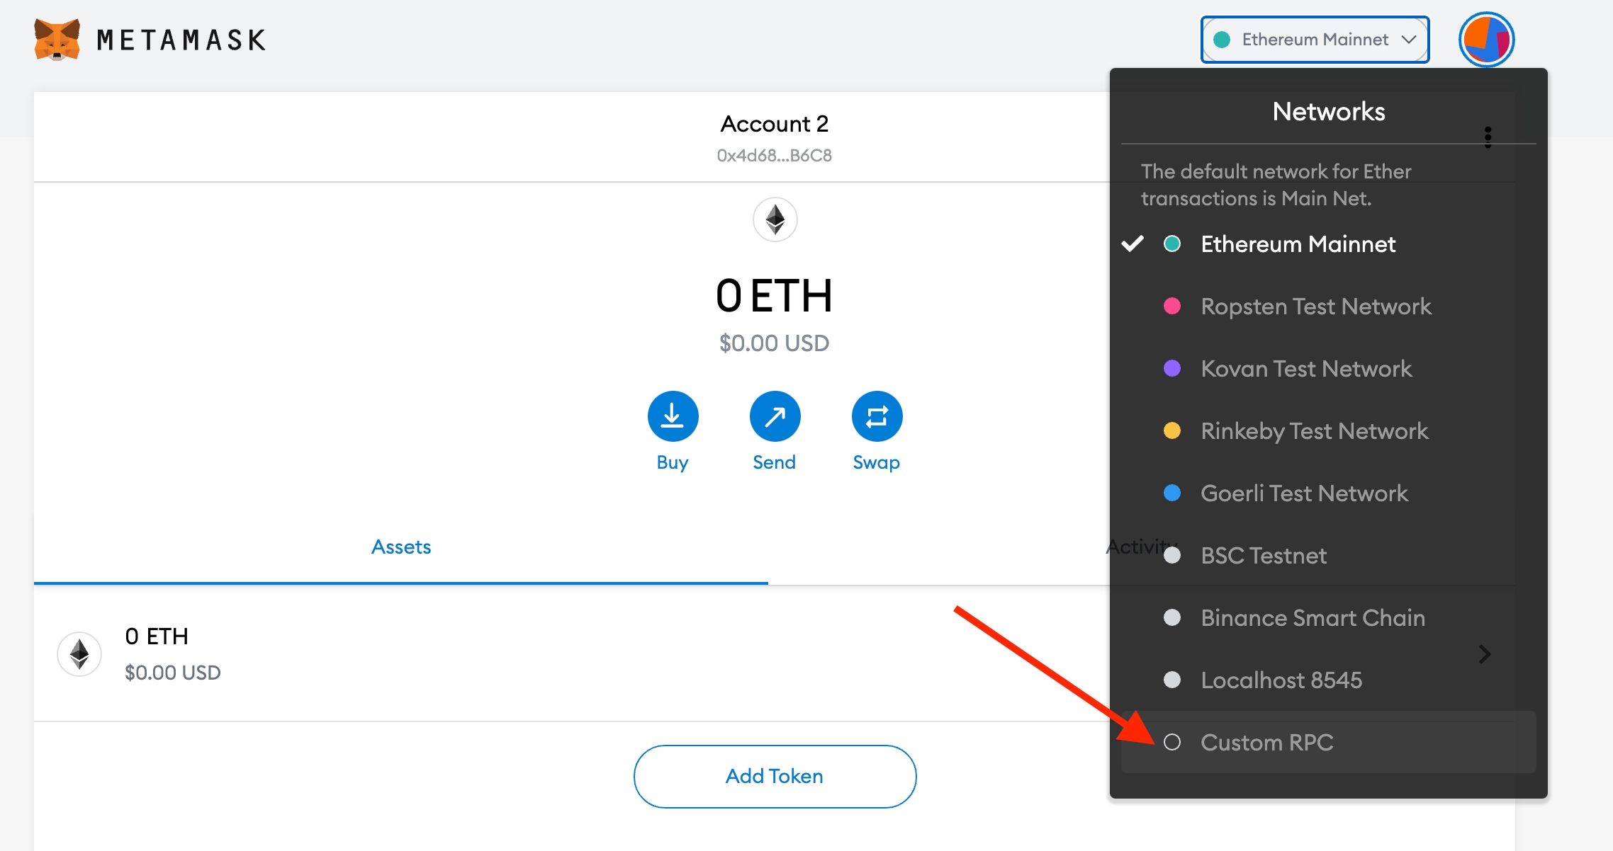
Task: Switch to the Assets tab
Action: (x=401, y=547)
